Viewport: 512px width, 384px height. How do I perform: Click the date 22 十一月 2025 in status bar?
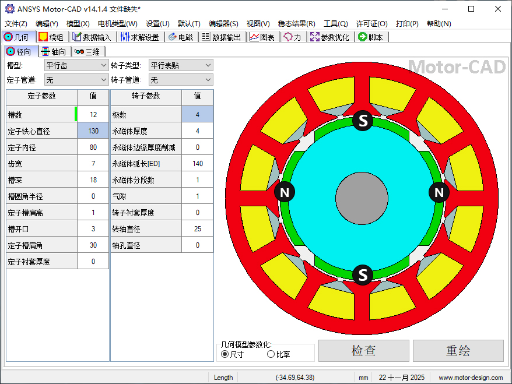(402, 378)
